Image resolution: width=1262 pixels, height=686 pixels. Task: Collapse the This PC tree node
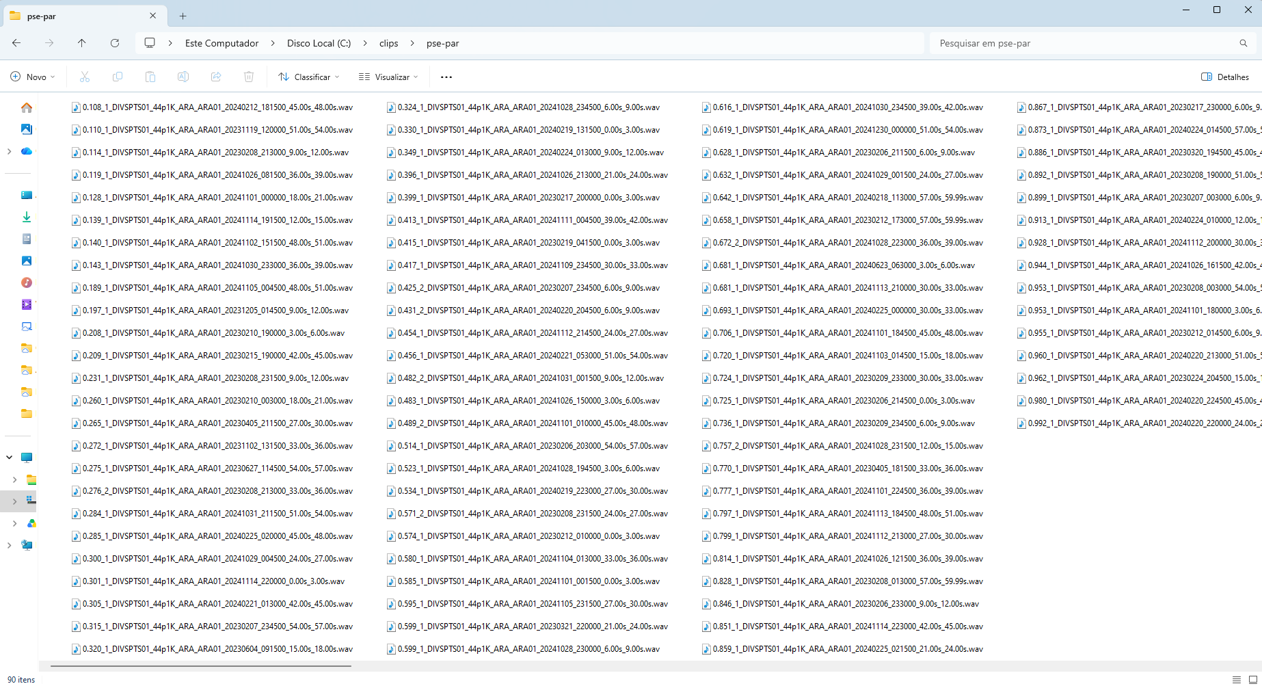[x=9, y=458]
